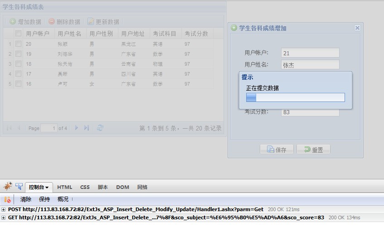This screenshot has height=227, width=384.
Task: Click the address cell 云南省
Action: point(128,64)
